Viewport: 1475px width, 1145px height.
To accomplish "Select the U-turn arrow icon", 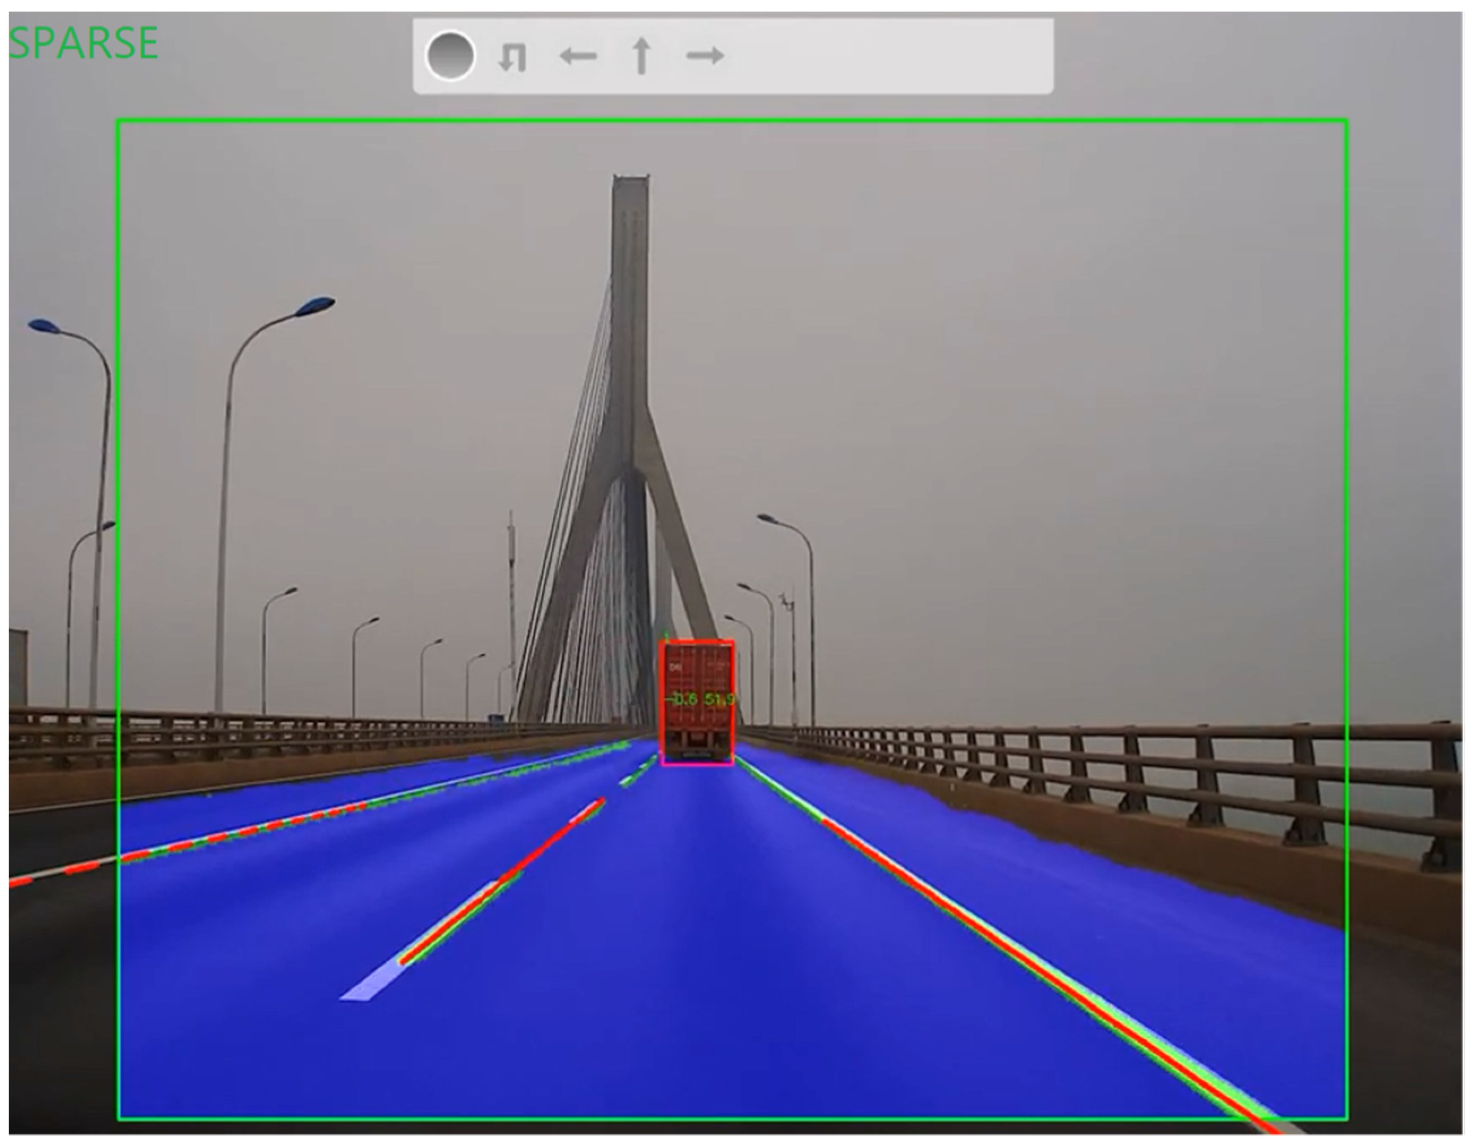I will click(511, 57).
